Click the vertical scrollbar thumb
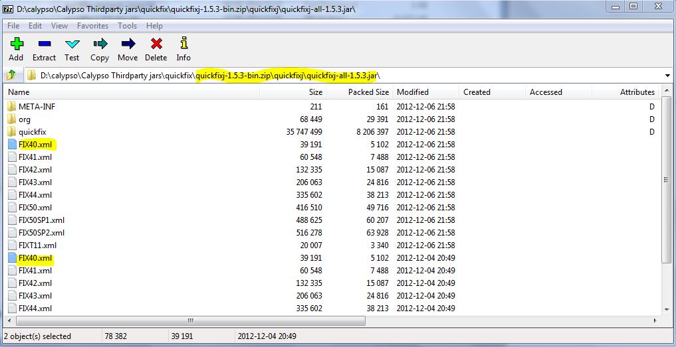Screen dimensions: 676x347 (x=666, y=180)
